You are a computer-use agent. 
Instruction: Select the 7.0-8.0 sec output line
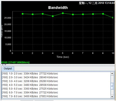click(30, 96)
